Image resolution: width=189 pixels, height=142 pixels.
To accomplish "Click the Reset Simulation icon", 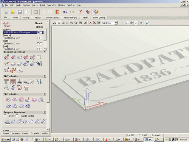I will pyautogui.click(x=25, y=122).
